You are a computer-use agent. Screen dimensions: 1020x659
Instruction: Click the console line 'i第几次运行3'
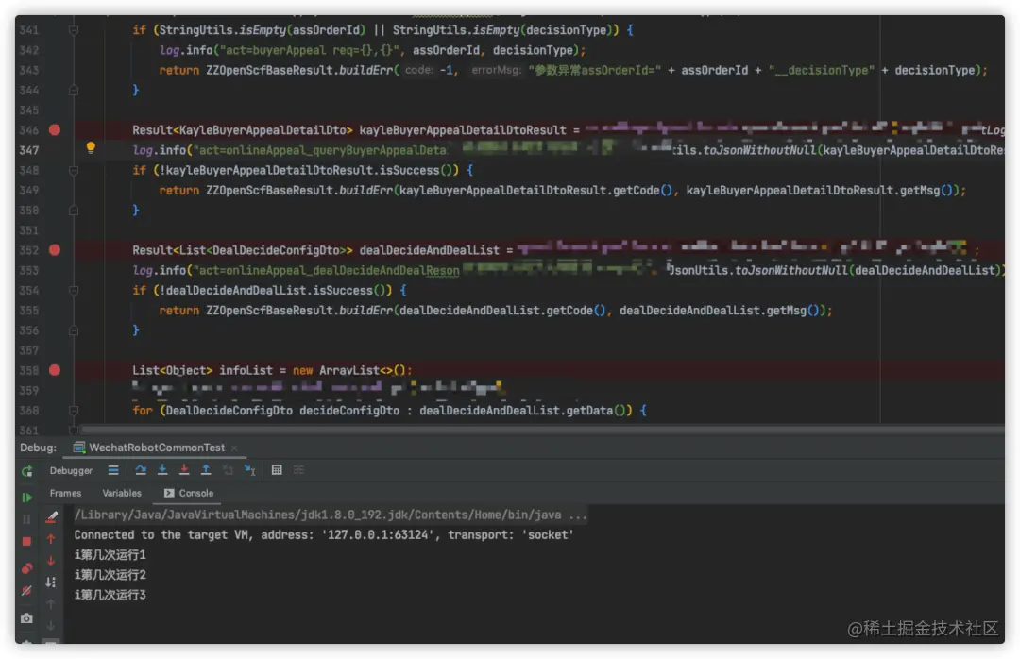pos(110,595)
